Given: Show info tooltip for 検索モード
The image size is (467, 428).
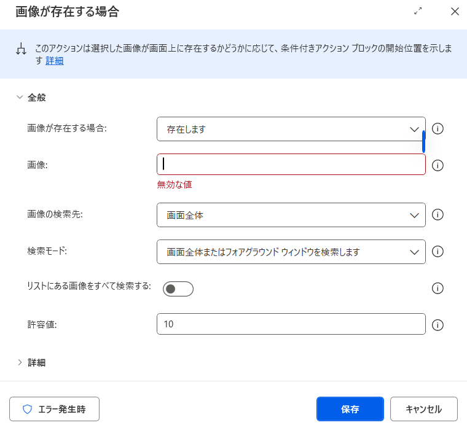Looking at the screenshot, I should [438, 251].
